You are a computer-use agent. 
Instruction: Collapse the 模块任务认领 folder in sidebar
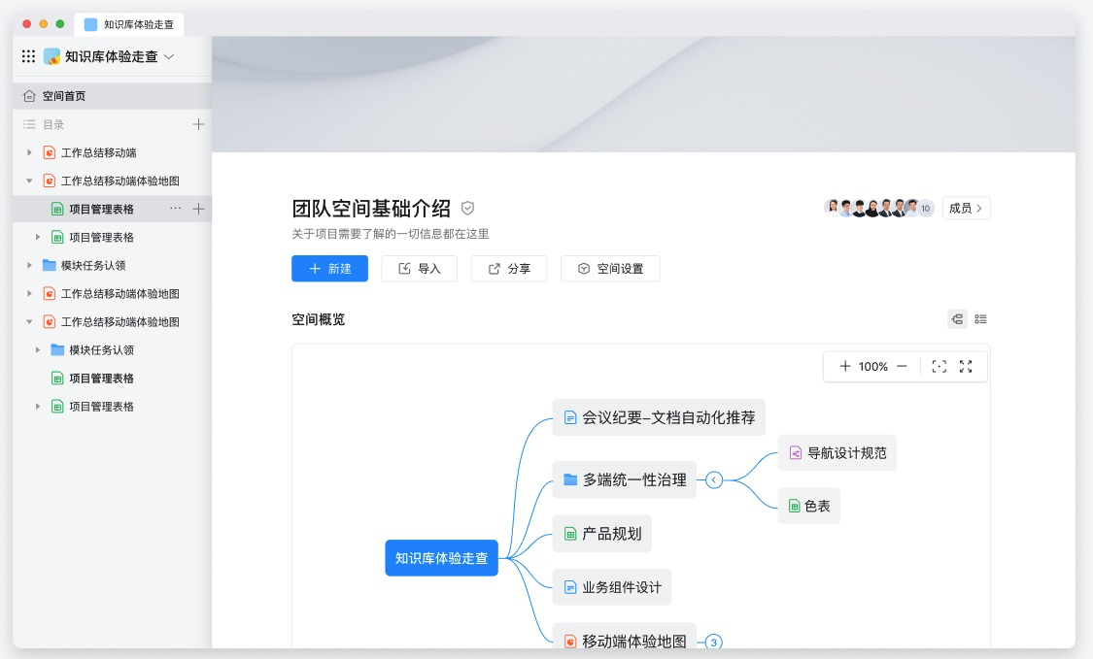click(x=29, y=265)
